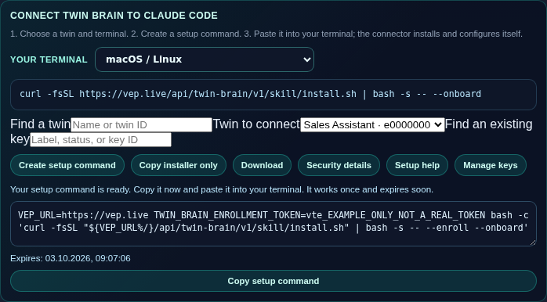Image resolution: width=547 pixels, height=302 pixels.
Task: Click the Connect Twin Brain to Claude Code heading
Action: click(x=114, y=16)
